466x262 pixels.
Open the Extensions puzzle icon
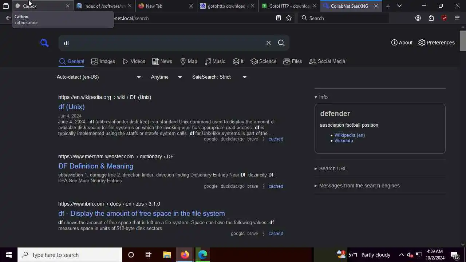[x=431, y=18]
